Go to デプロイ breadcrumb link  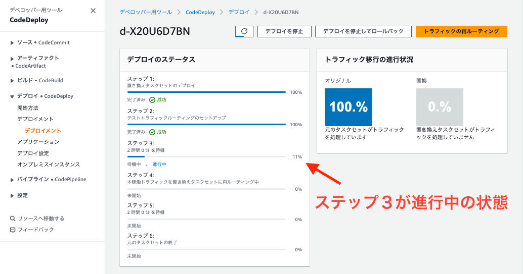(239, 12)
